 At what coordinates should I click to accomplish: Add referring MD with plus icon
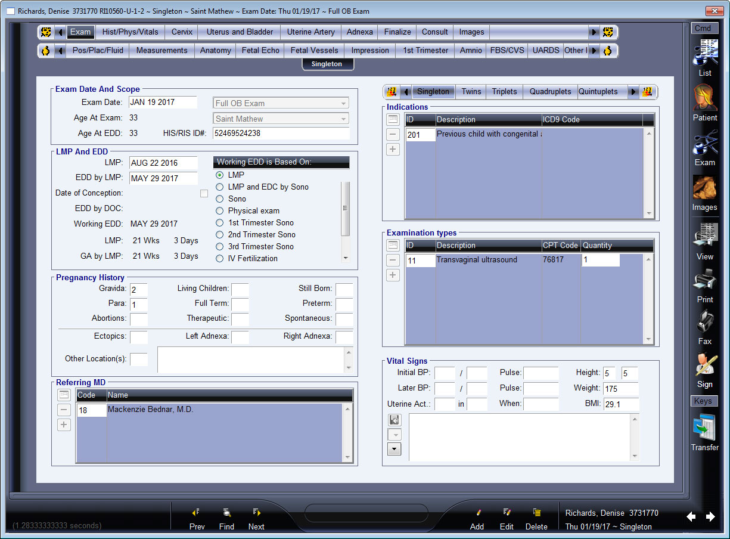point(64,425)
